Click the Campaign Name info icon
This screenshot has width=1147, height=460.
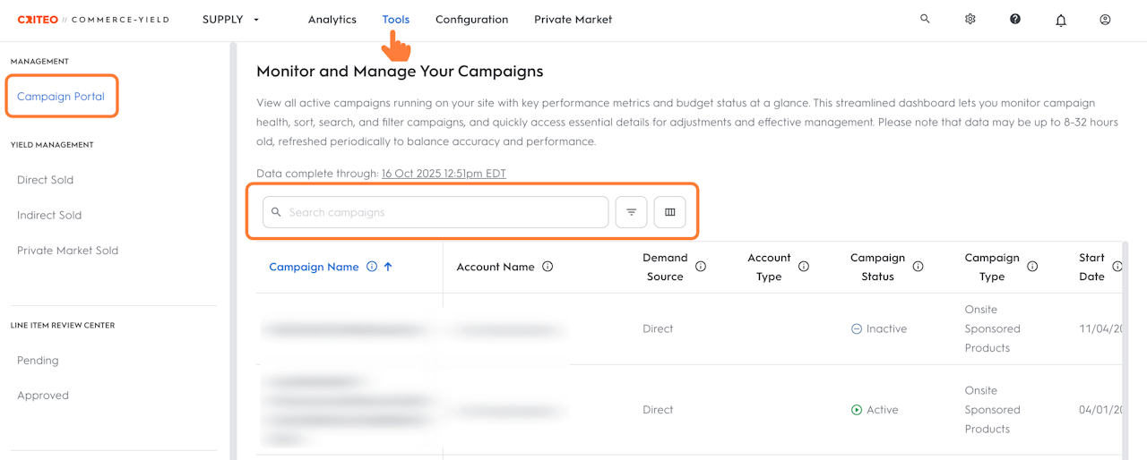pyautogui.click(x=372, y=267)
